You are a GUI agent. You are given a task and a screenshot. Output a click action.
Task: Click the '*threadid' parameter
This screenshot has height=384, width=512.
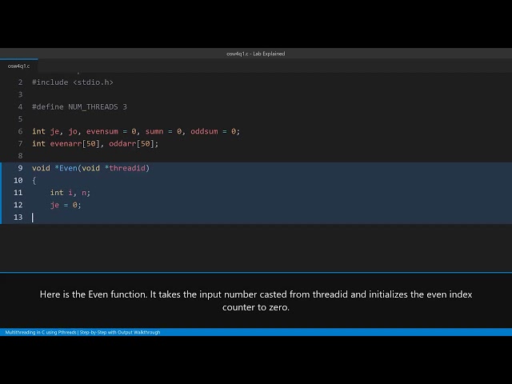[125, 168]
